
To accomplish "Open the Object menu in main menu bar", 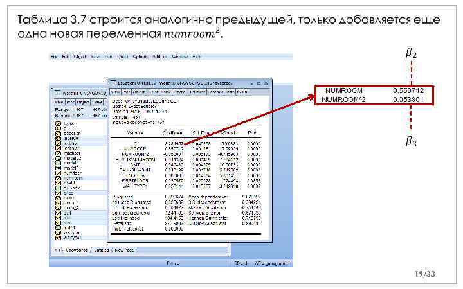I will 79,57.
